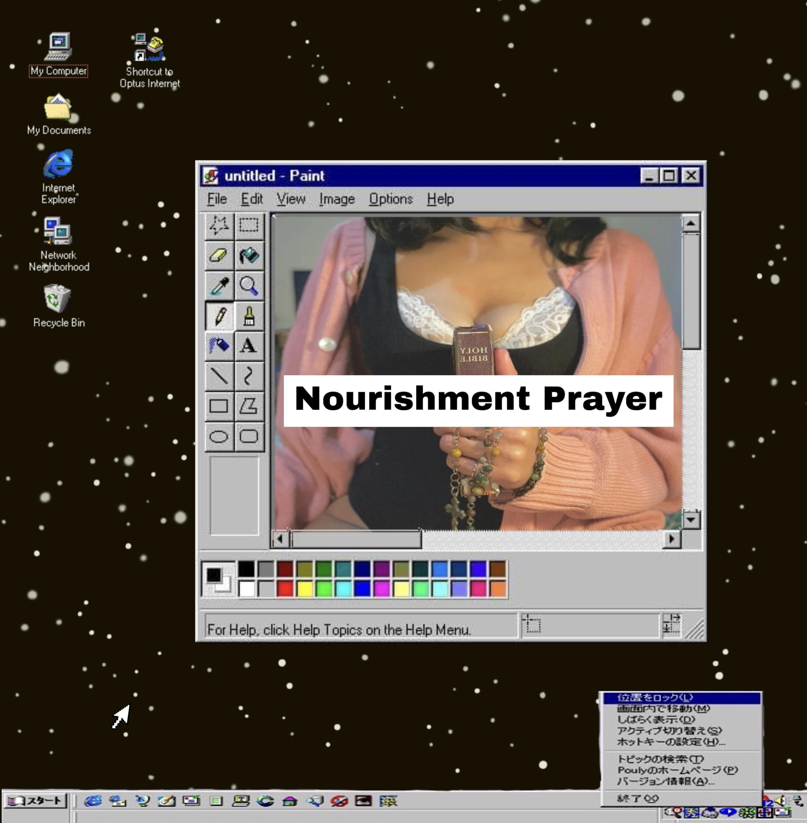Open the View menu in Paint
807x823 pixels.
[291, 199]
